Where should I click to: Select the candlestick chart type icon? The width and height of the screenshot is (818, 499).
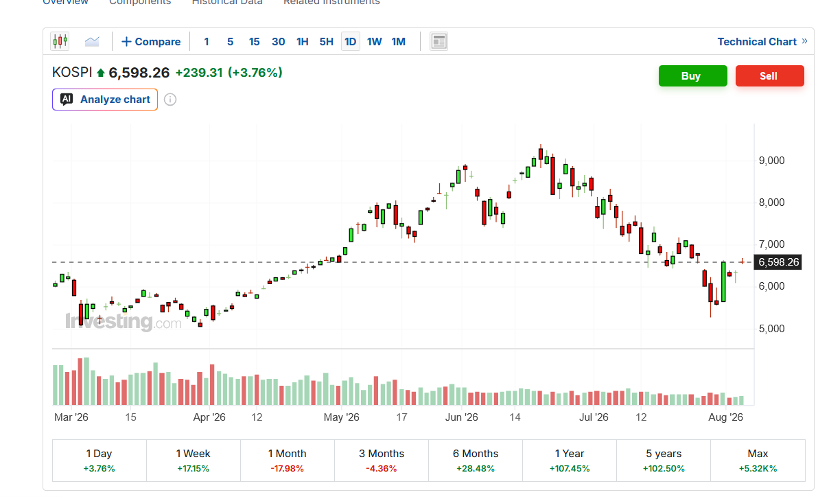(60, 41)
